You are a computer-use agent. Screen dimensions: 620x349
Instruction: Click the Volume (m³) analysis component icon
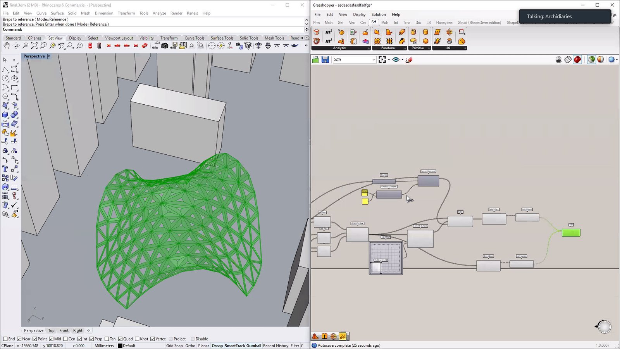(329, 41)
